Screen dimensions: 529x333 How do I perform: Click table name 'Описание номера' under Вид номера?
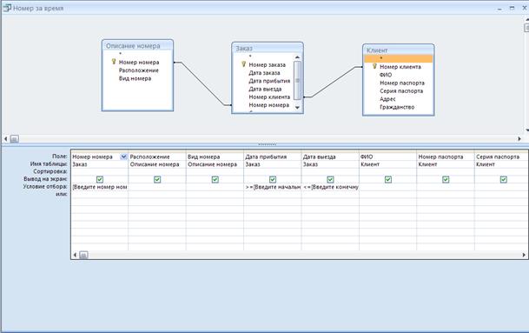pos(212,164)
